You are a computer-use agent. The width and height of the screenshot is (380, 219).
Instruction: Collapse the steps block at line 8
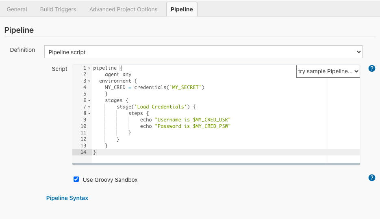click(89, 113)
